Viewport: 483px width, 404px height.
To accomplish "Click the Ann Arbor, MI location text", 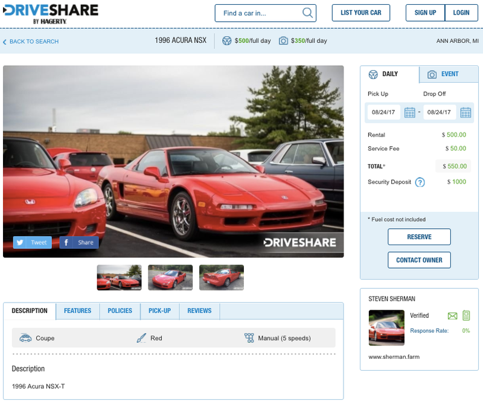I will (458, 41).
